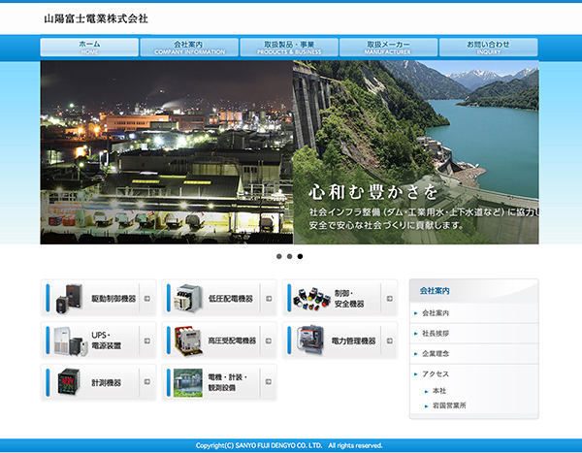
Task: Select the third carousel slide dot
Action: [x=301, y=257]
